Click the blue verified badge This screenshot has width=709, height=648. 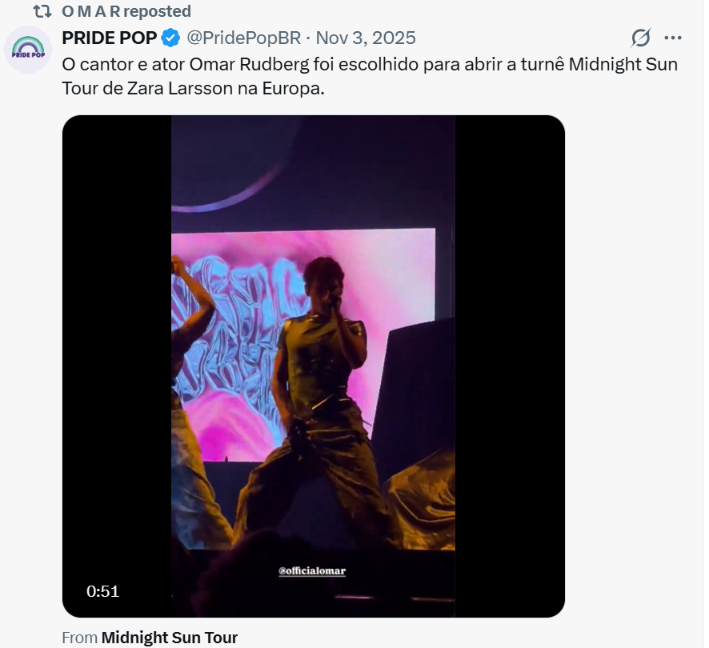pyautogui.click(x=170, y=38)
